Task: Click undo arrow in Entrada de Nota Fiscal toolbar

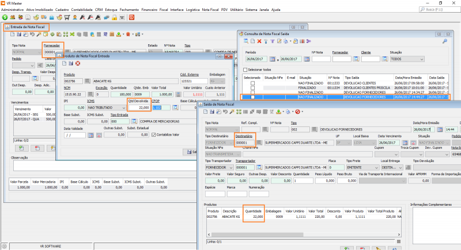Action: click(x=32, y=34)
